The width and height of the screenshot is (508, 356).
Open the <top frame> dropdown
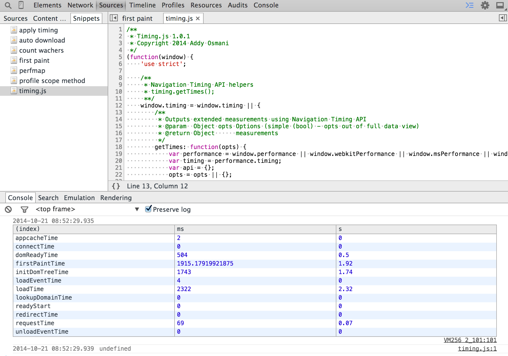[x=137, y=209]
